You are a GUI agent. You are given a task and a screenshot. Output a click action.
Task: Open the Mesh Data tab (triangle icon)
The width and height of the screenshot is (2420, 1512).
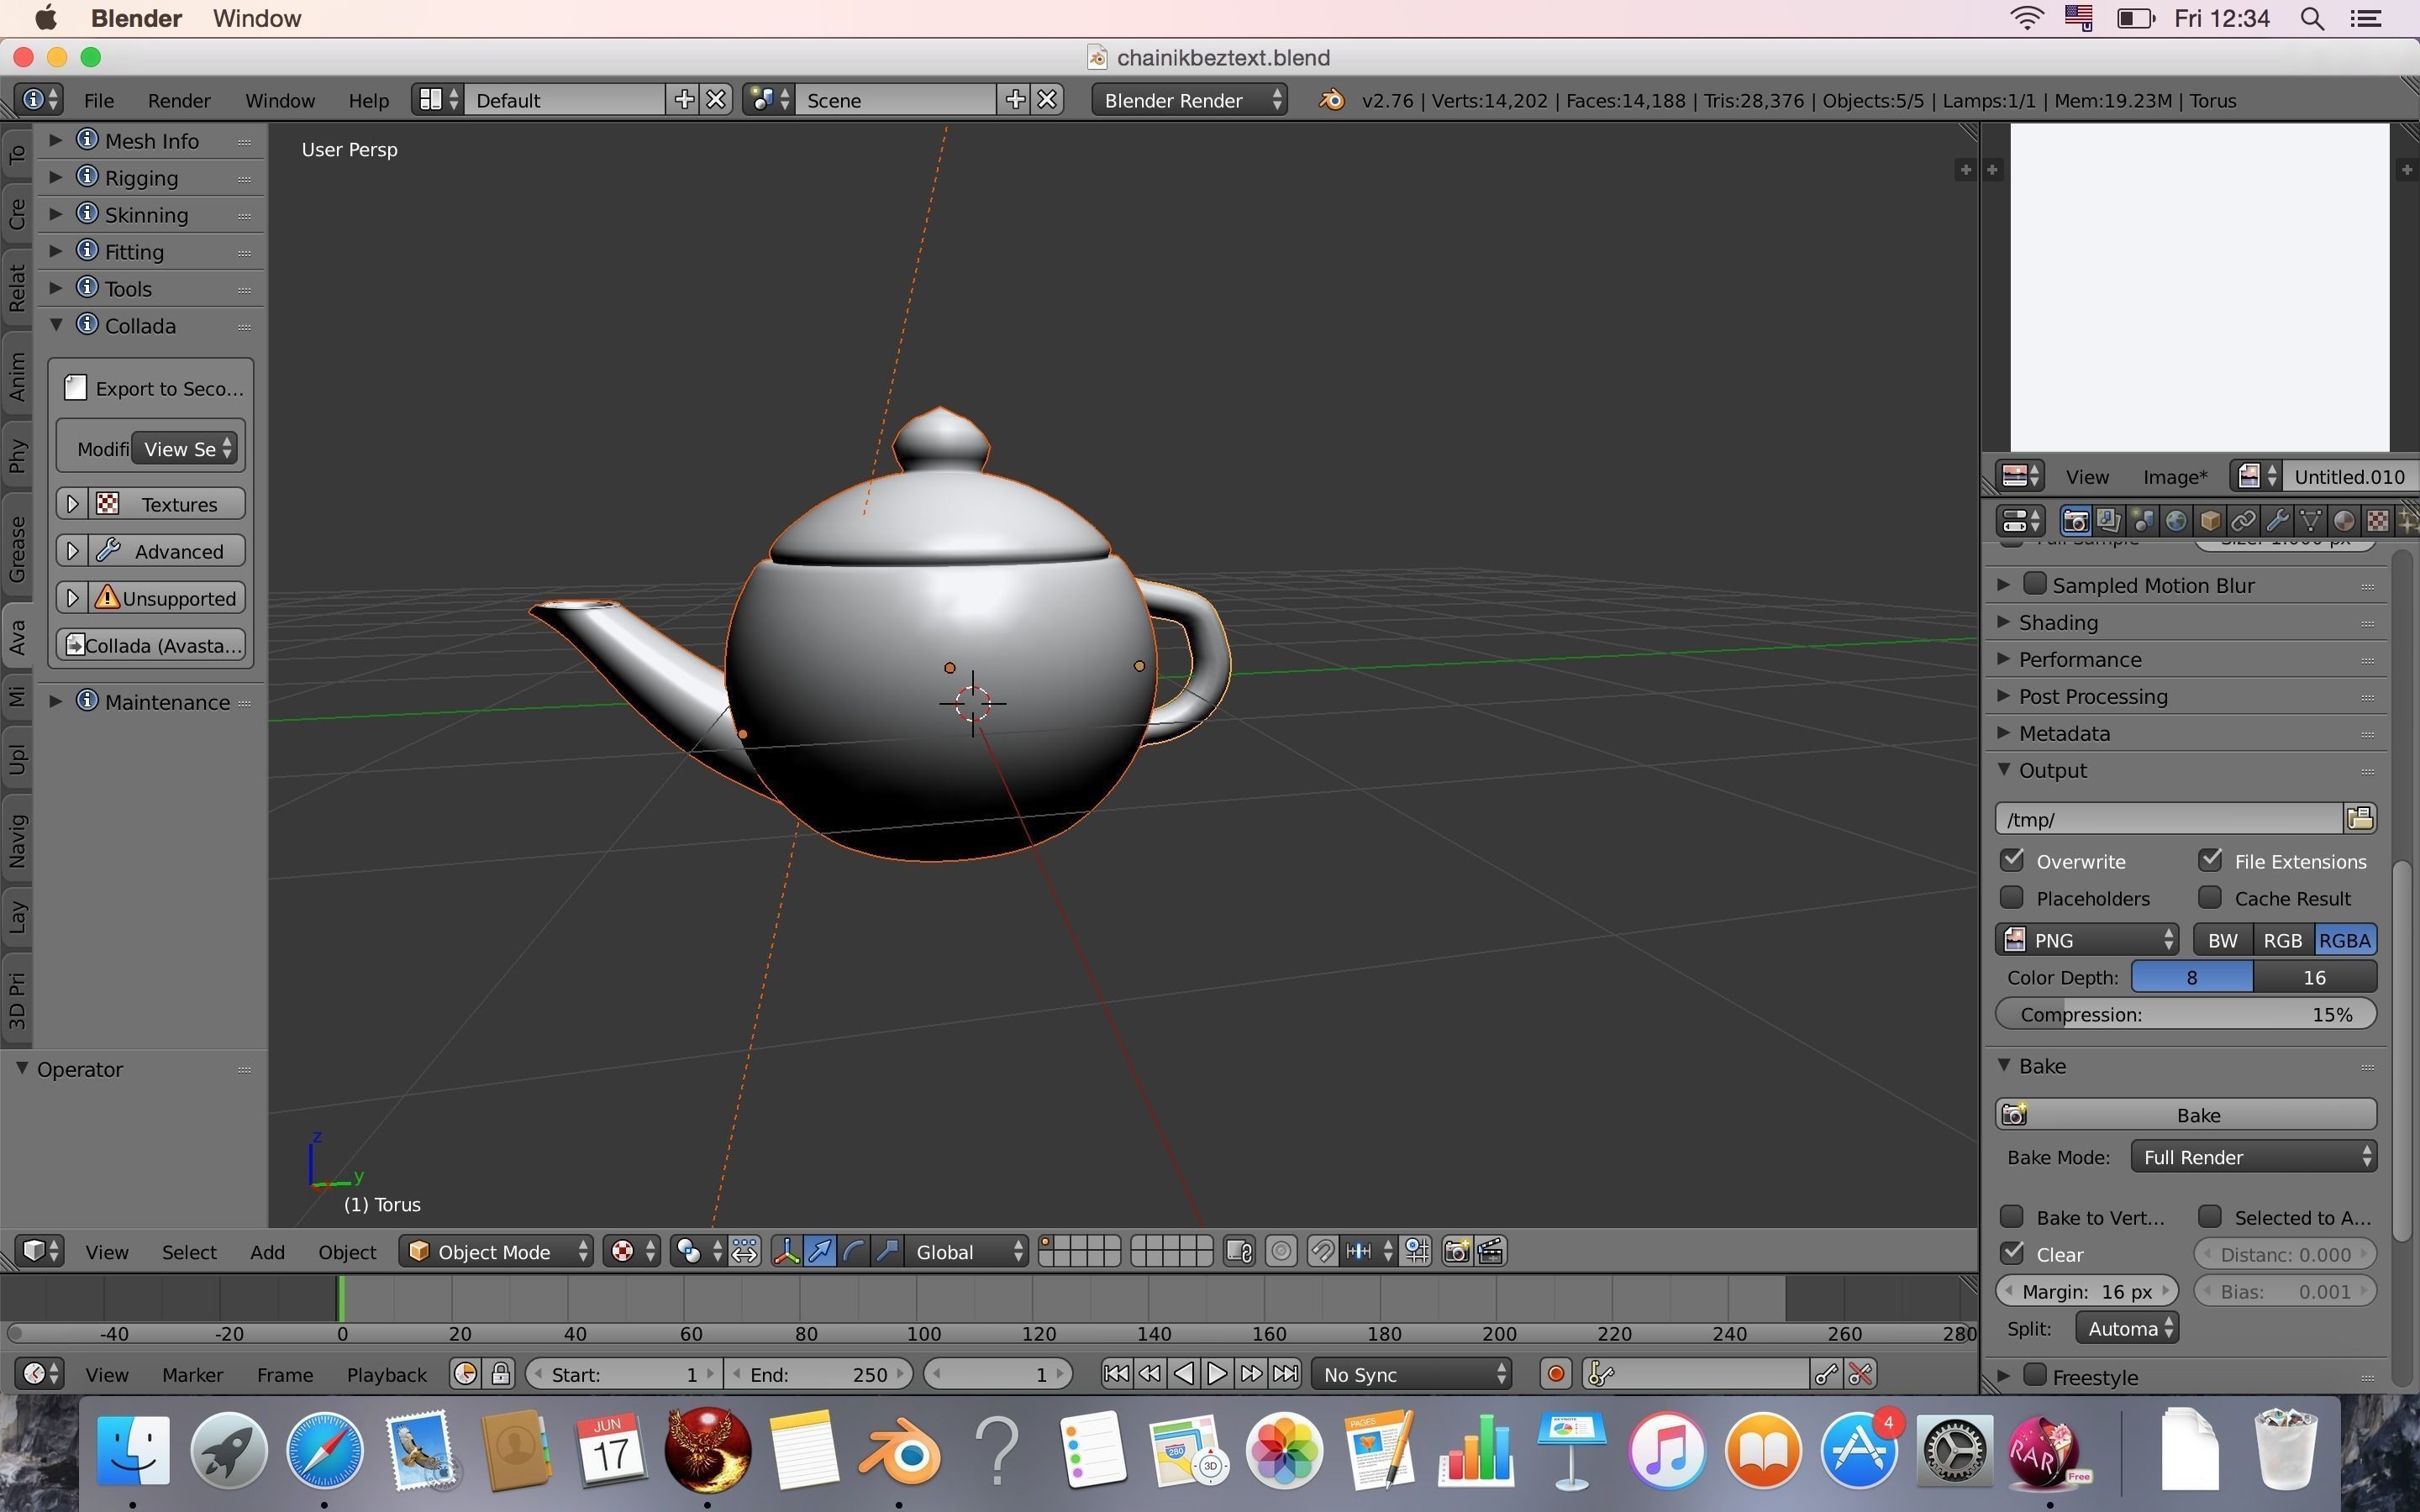(2310, 521)
